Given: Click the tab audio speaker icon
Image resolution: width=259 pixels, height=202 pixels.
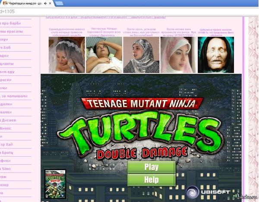Looking at the screenshot, I should click(45, 3).
